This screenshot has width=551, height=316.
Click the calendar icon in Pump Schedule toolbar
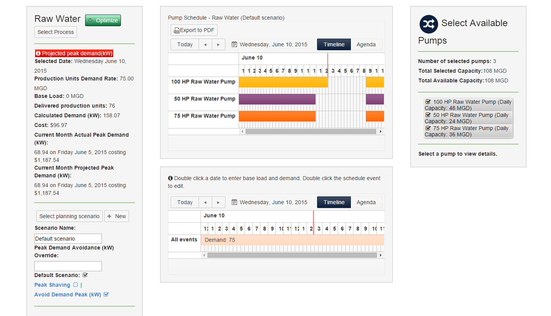pos(234,45)
